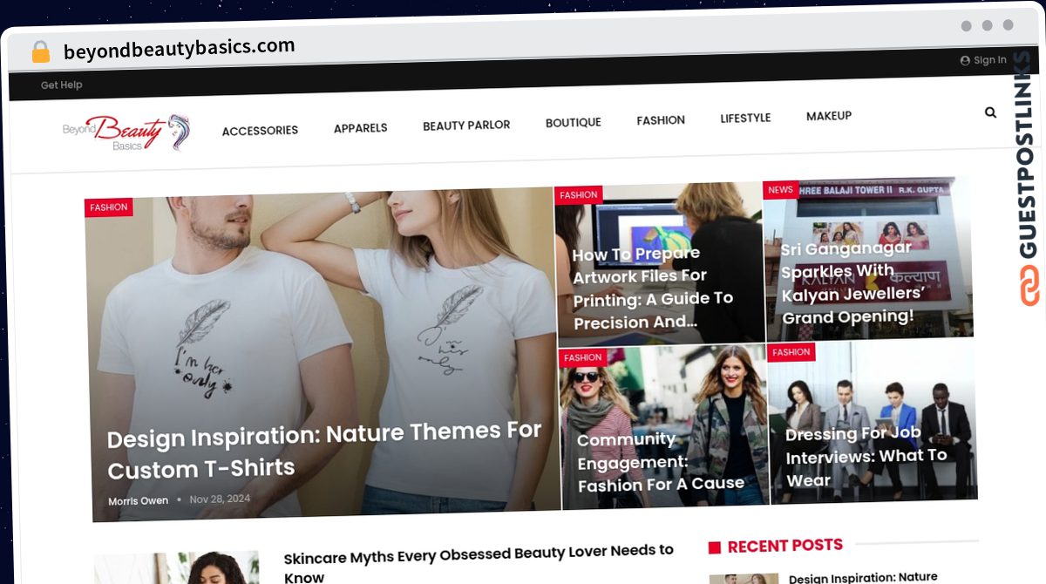Click the red NEWS tag on Kalyan Jewellers post

click(x=780, y=190)
